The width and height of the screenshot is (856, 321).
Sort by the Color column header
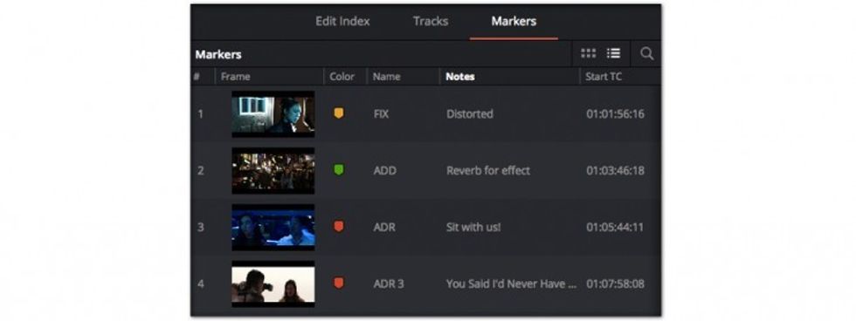[342, 77]
